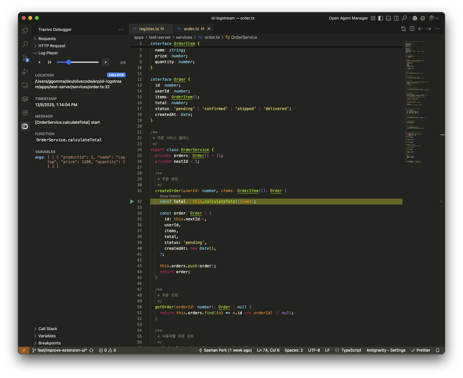Switch to the register.ts tab
Image resolution: width=463 pixels, height=378 pixels.
pos(149,29)
